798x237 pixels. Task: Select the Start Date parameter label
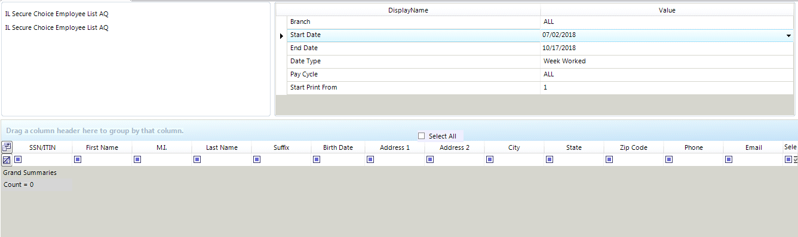point(305,35)
